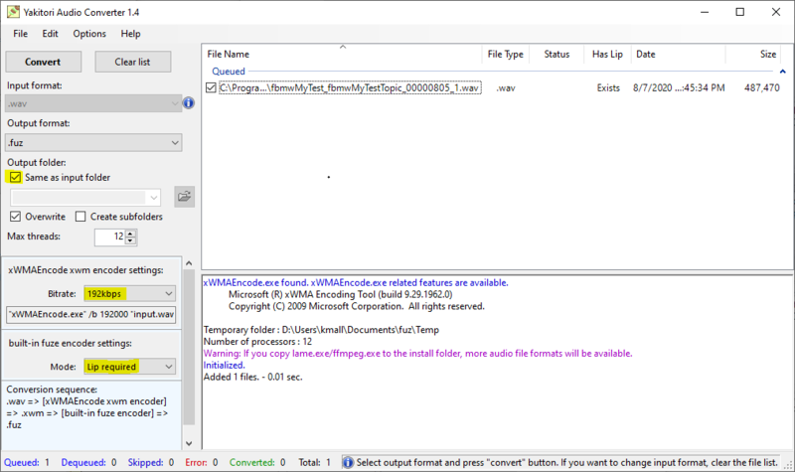Open the Help menu
The width and height of the screenshot is (795, 472).
click(130, 34)
